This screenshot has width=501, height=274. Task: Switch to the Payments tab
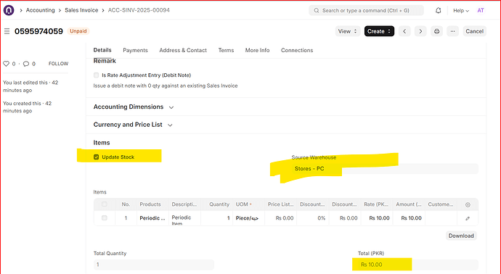pyautogui.click(x=135, y=51)
